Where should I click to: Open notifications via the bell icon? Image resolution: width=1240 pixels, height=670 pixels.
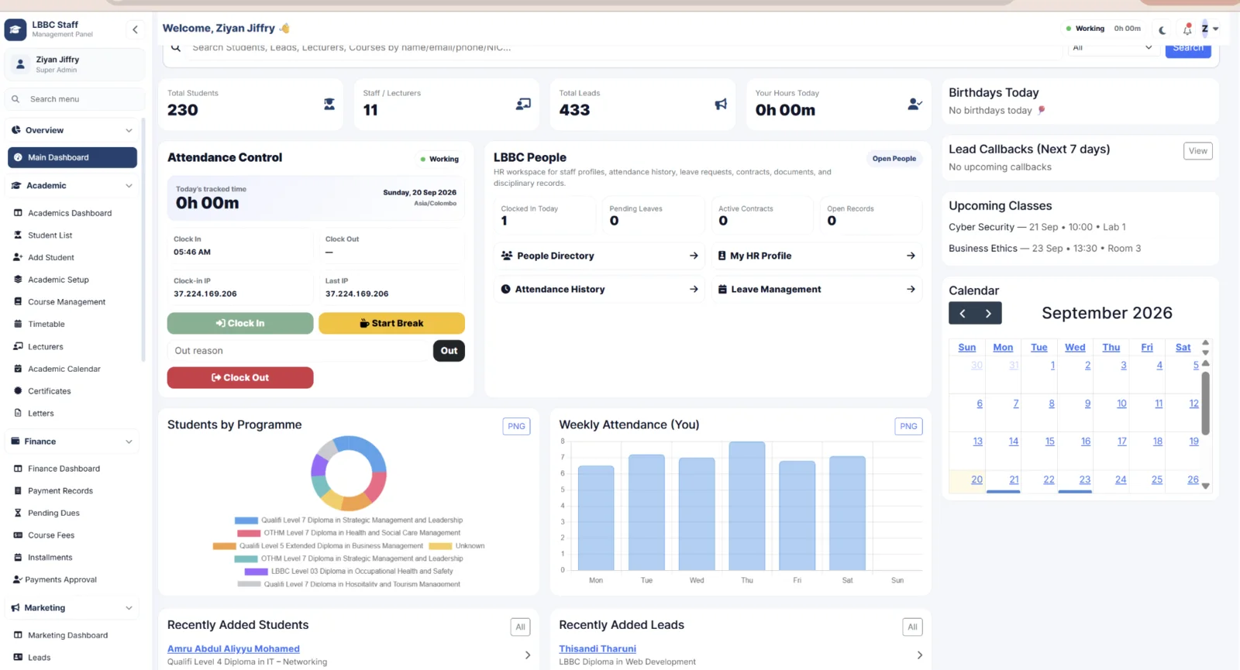tap(1187, 29)
